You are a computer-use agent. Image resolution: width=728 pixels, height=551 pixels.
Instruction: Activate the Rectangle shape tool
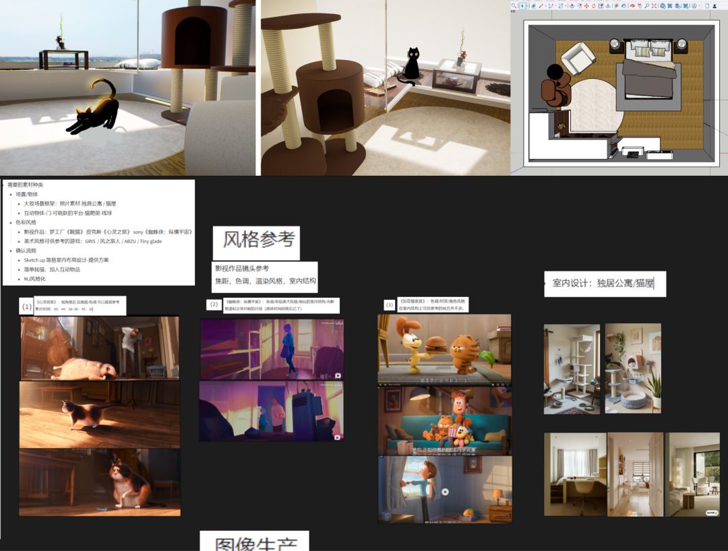tap(561, 6)
